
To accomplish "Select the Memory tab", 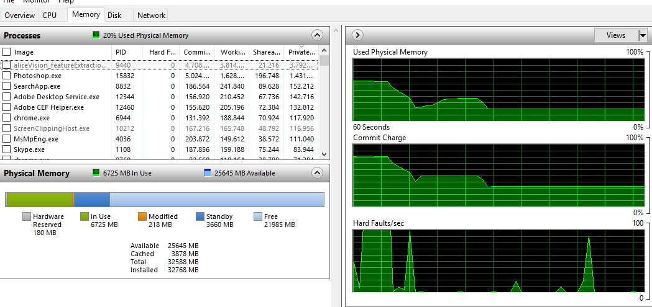I will click(86, 14).
